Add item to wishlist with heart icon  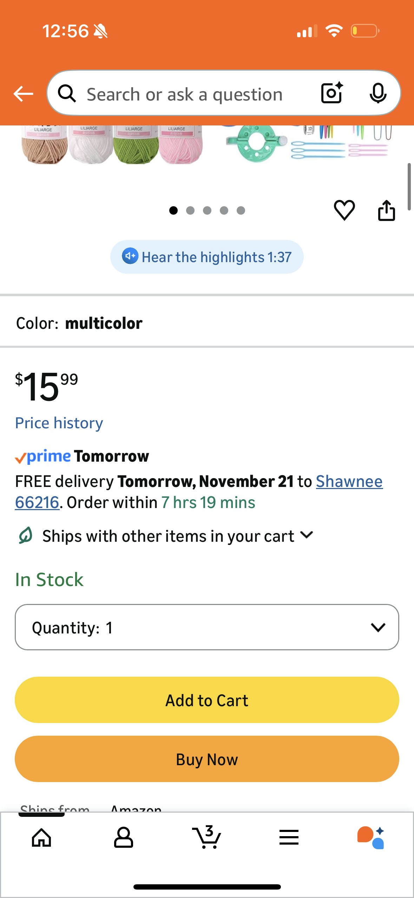(344, 210)
